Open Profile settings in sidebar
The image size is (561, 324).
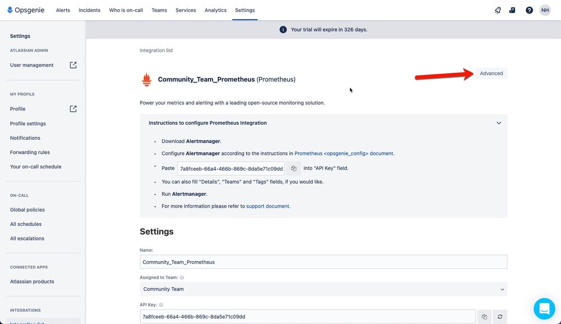click(28, 124)
